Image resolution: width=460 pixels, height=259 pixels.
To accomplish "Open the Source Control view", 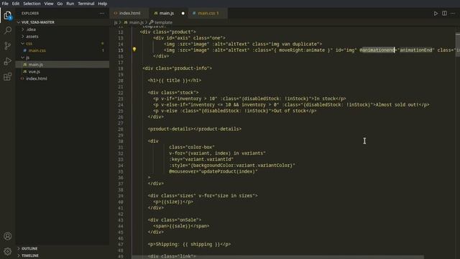I will click(8, 45).
